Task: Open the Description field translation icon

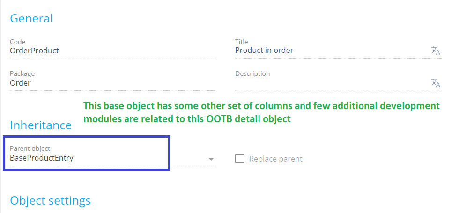Action: point(435,82)
